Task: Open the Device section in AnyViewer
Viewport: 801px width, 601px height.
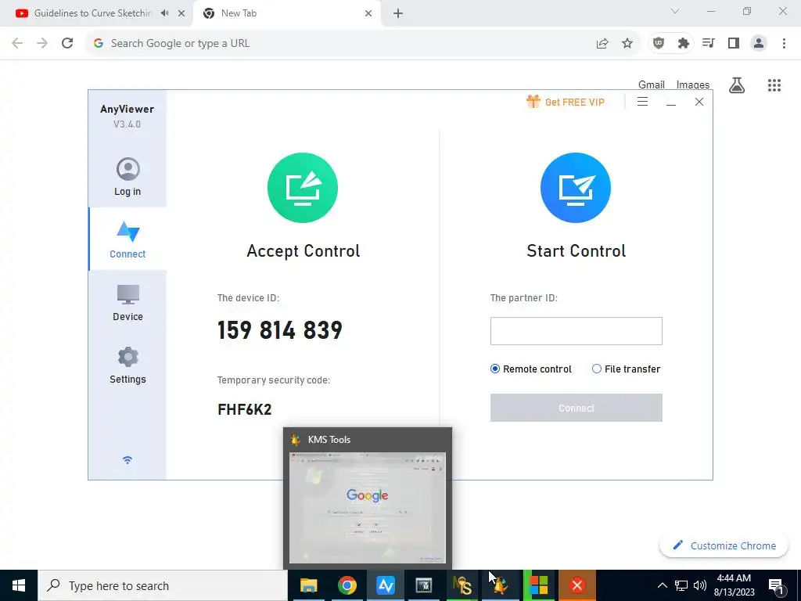Action: click(x=128, y=303)
